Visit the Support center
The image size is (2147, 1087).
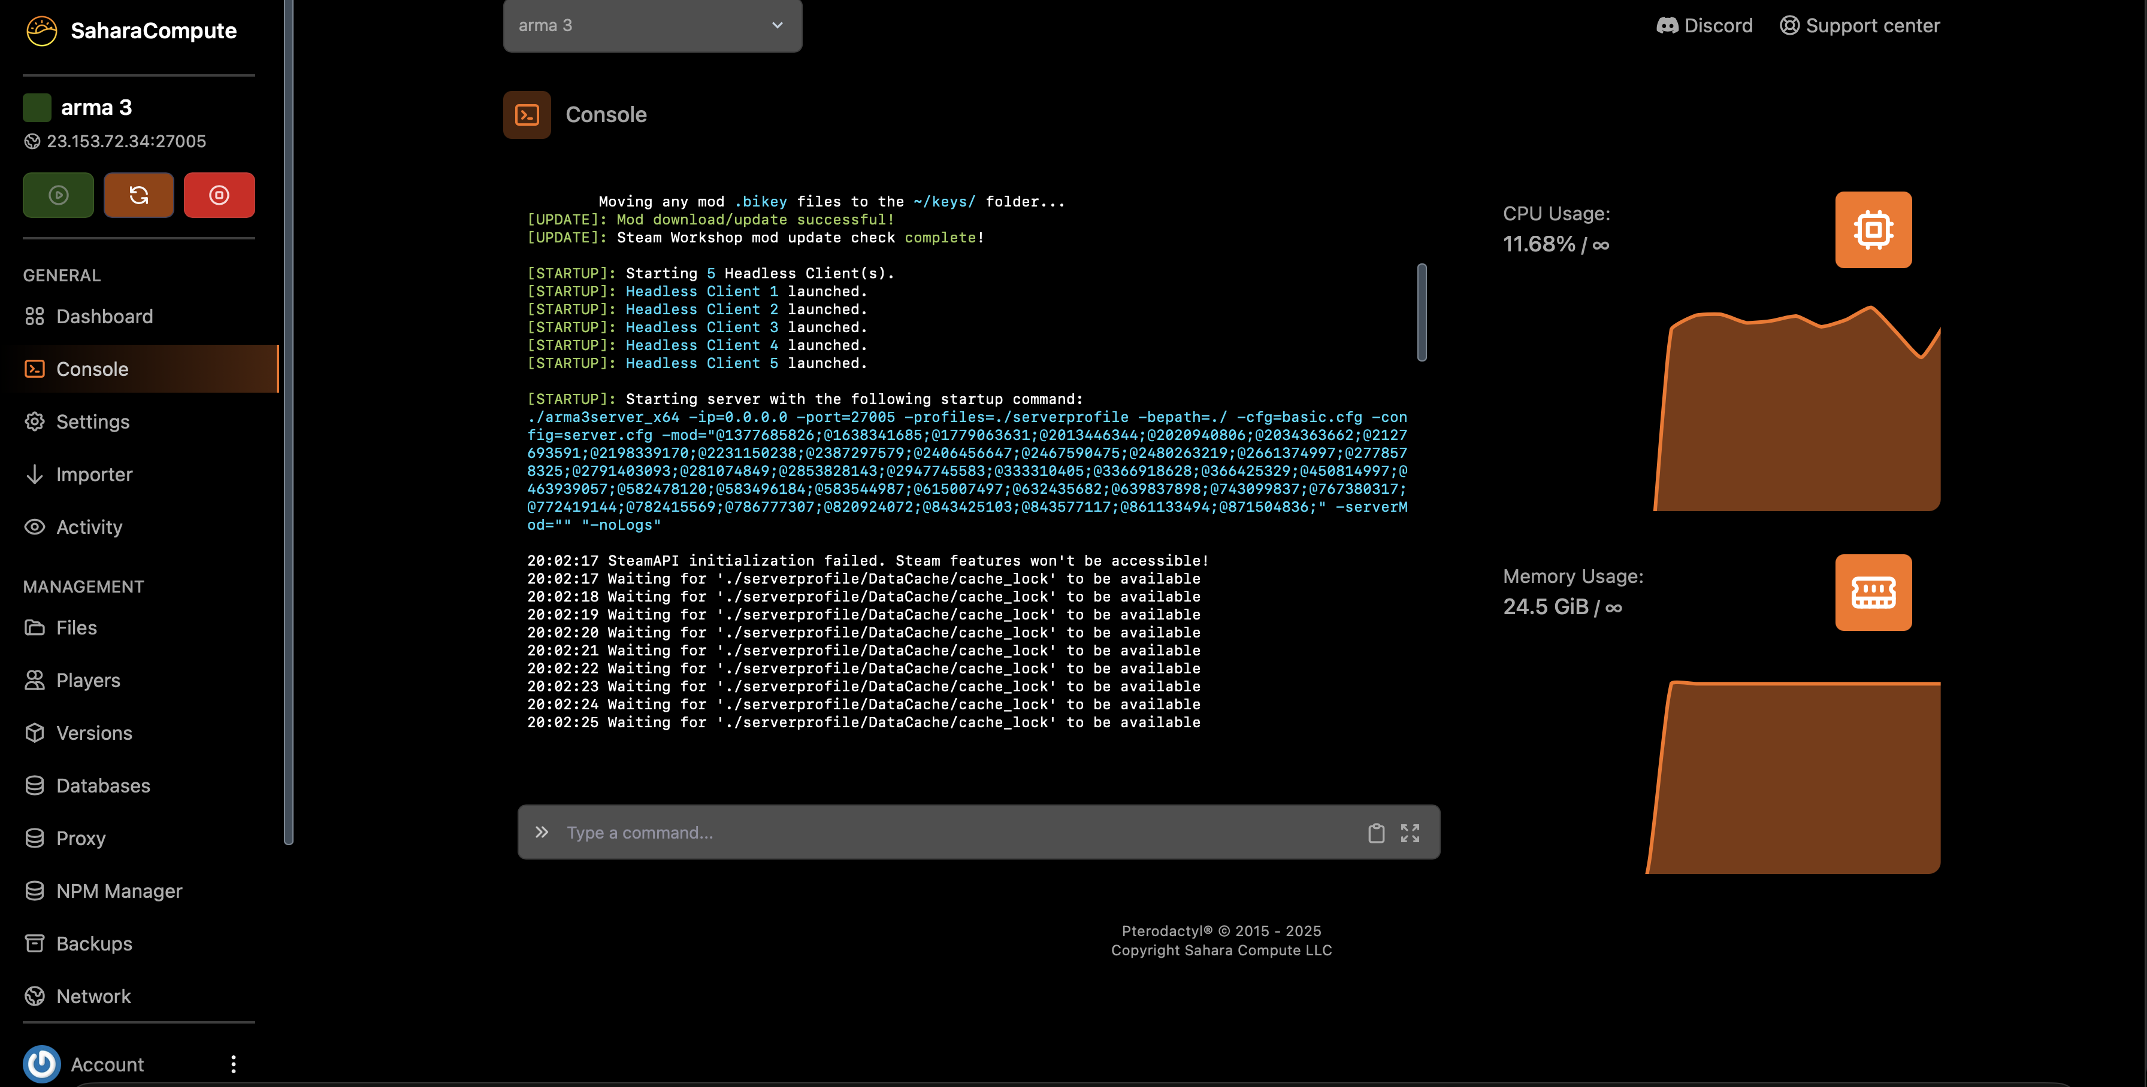point(1859,25)
